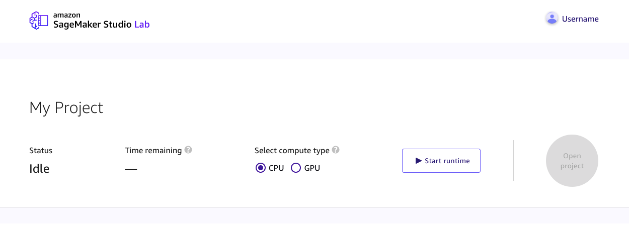The width and height of the screenshot is (629, 227).
Task: Open the Username account menu
Action: click(x=580, y=19)
